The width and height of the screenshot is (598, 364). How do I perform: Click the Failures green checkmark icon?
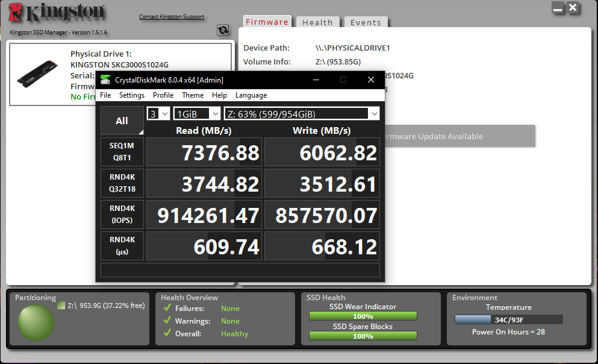[167, 309]
